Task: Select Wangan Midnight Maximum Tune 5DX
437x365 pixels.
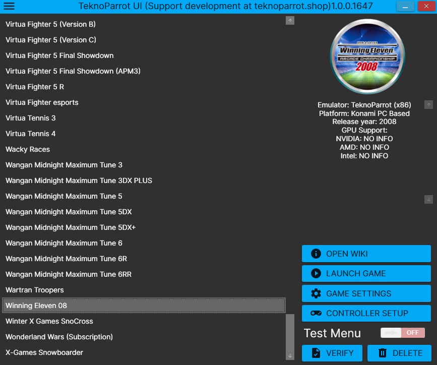Action: pos(144,212)
